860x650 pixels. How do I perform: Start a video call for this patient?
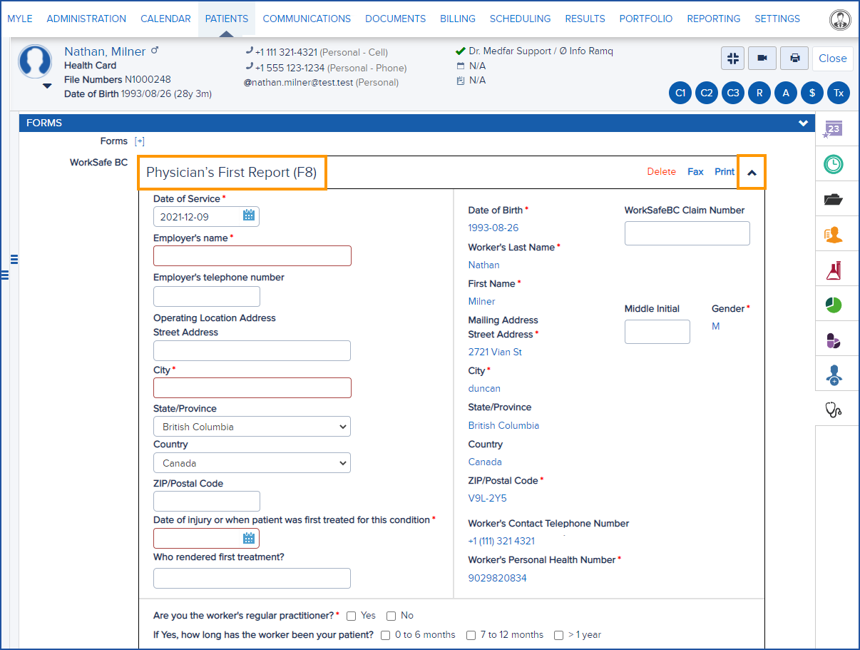pos(762,58)
